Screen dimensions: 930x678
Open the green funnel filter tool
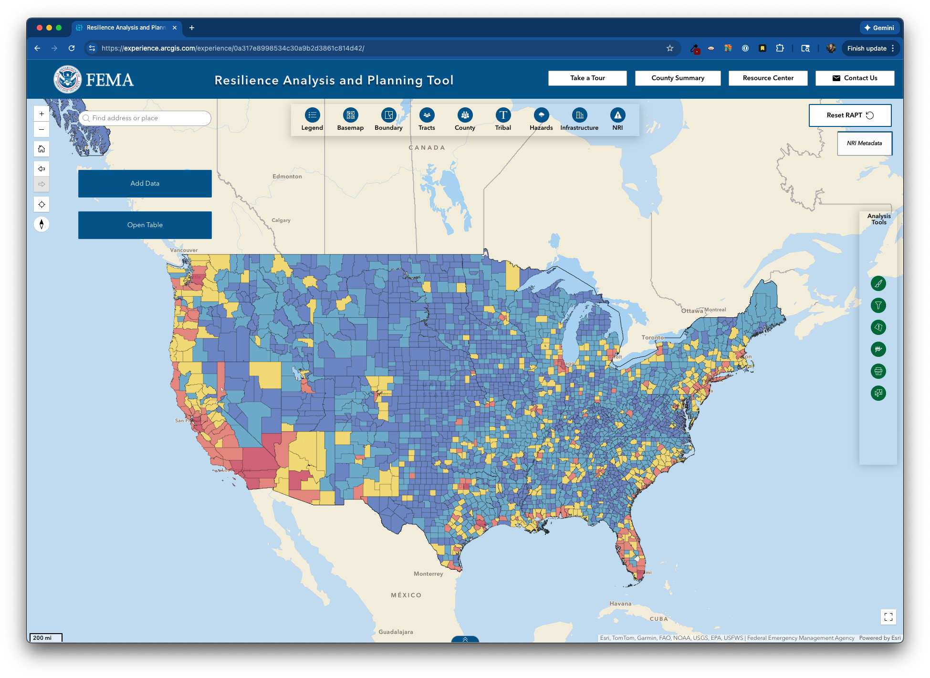(x=878, y=305)
